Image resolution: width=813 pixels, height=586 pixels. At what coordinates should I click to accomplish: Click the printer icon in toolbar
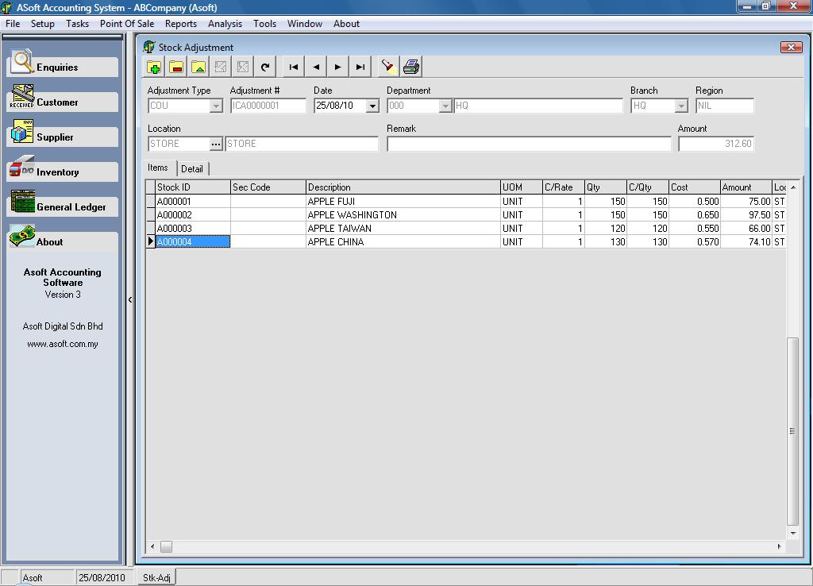pyautogui.click(x=411, y=67)
